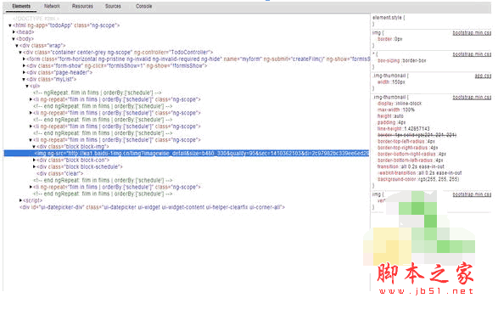The height and width of the screenshot is (309, 498).
Task: Collapse the body node
Action: point(14,39)
